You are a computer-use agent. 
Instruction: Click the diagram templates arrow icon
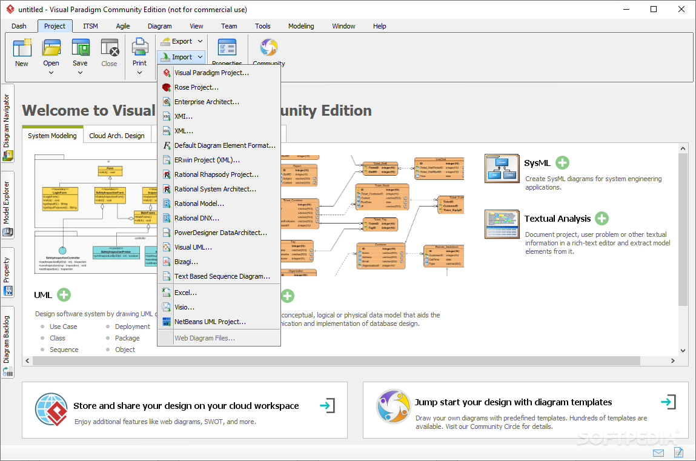(668, 402)
